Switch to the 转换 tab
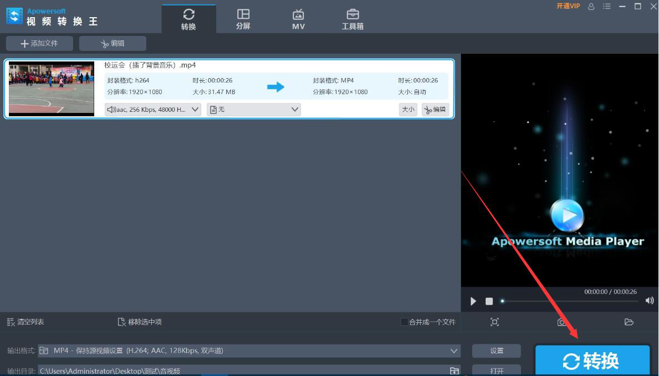Image resolution: width=659 pixels, height=376 pixels. pyautogui.click(x=188, y=19)
